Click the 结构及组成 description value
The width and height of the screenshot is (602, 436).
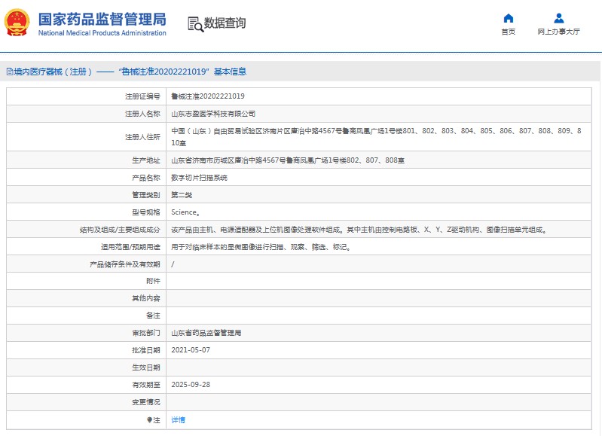[x=359, y=230]
